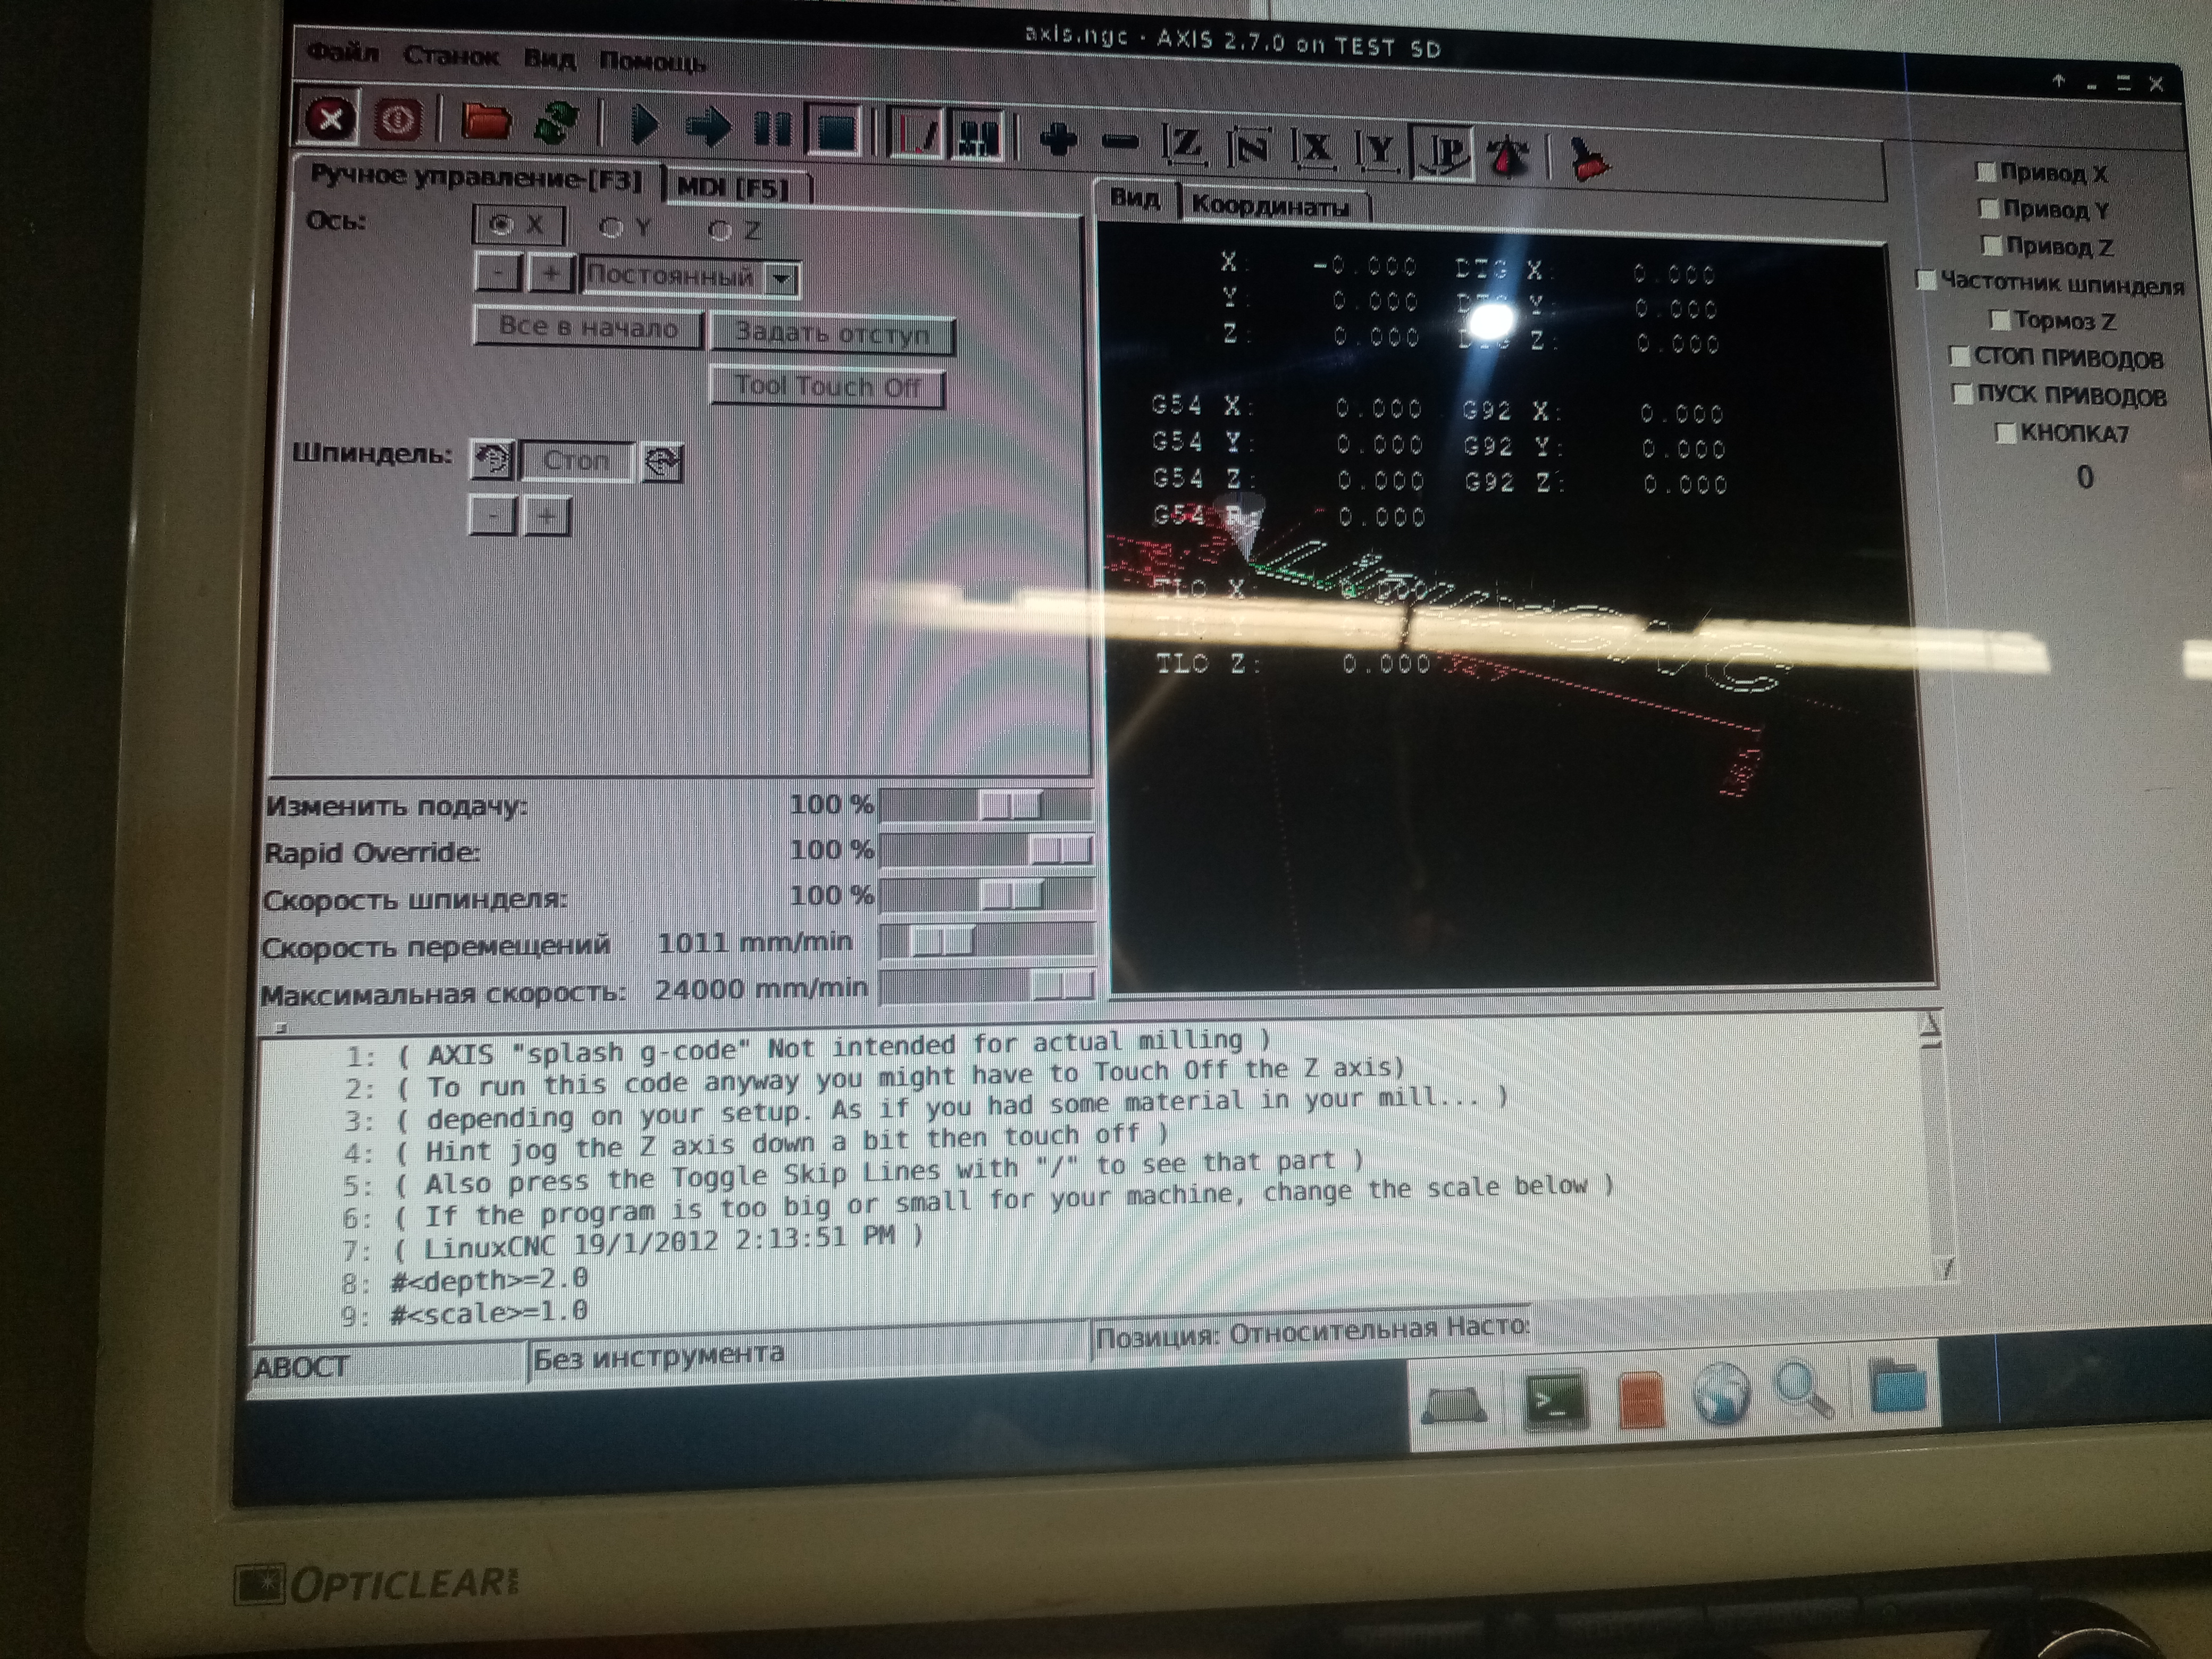Select the top view Z icon
2212x1659 pixels.
pyautogui.click(x=1184, y=144)
